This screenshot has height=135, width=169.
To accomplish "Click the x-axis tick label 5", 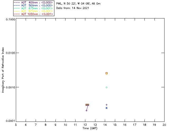I will point(16,125).
